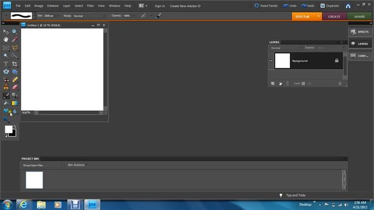Select the Move tool
The width and height of the screenshot is (374, 210).
click(6, 32)
